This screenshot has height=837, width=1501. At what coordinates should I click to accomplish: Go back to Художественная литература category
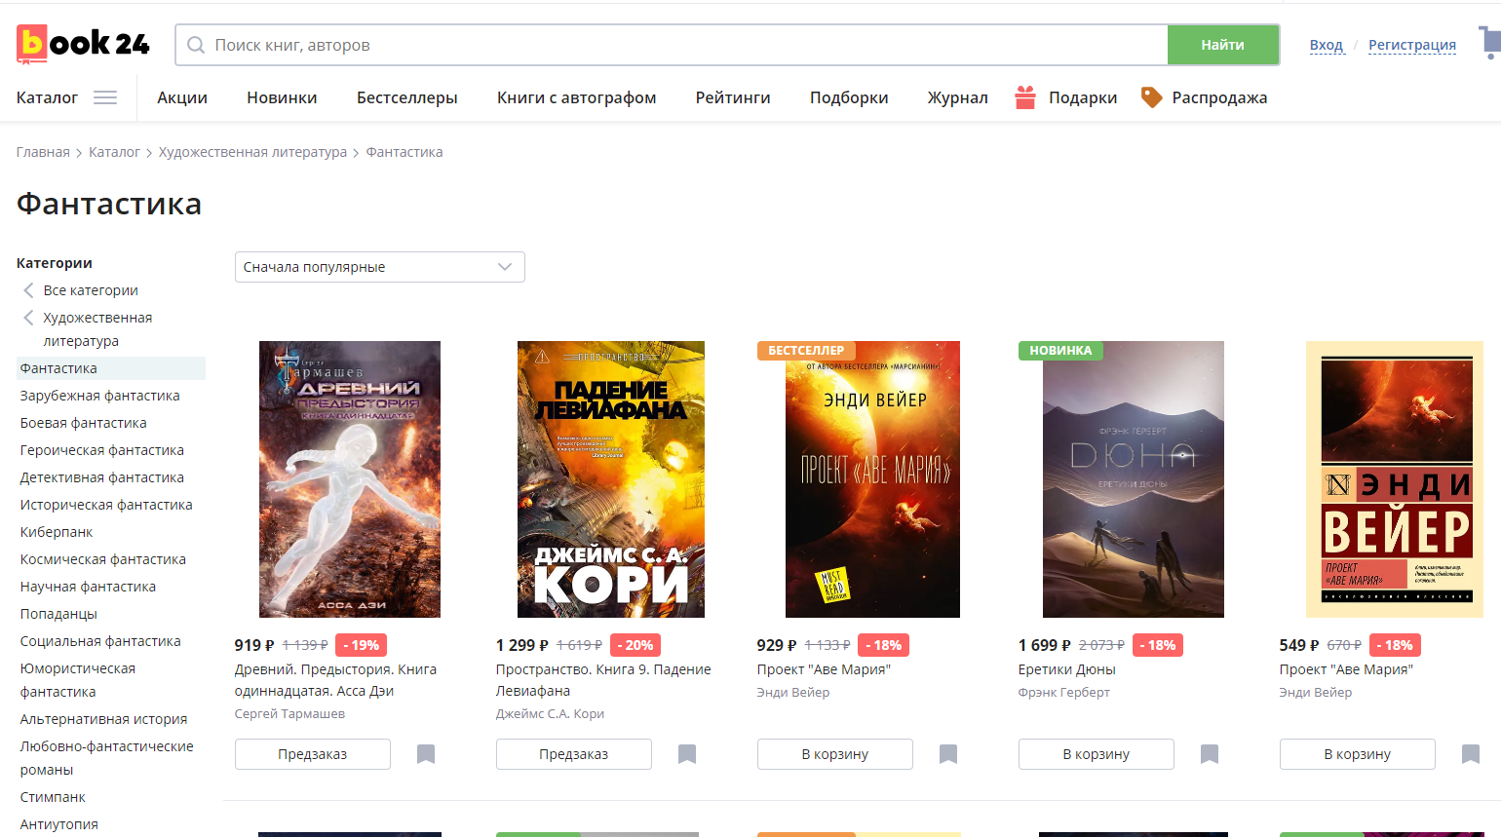pos(97,329)
